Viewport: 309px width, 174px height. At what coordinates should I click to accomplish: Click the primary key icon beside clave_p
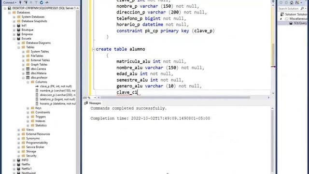click(x=37, y=86)
